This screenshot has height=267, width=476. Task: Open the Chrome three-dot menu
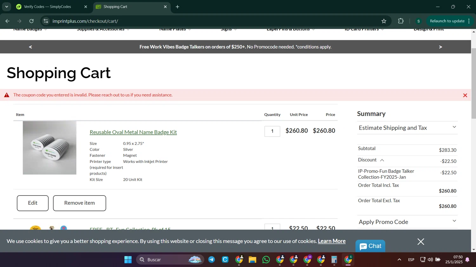point(469,21)
